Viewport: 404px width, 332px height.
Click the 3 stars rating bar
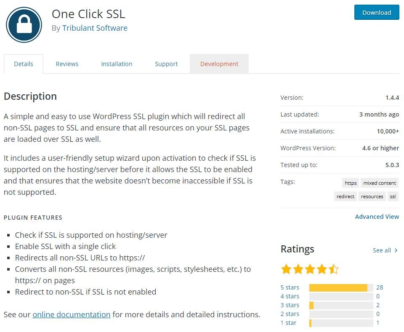click(341, 305)
